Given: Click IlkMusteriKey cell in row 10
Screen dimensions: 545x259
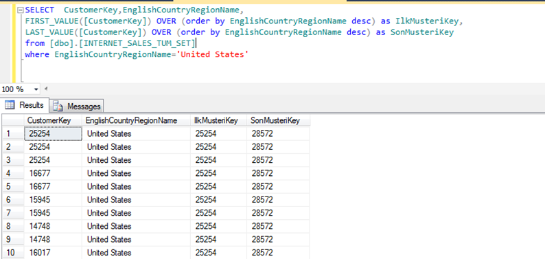Looking at the screenshot, I should point(218,252).
